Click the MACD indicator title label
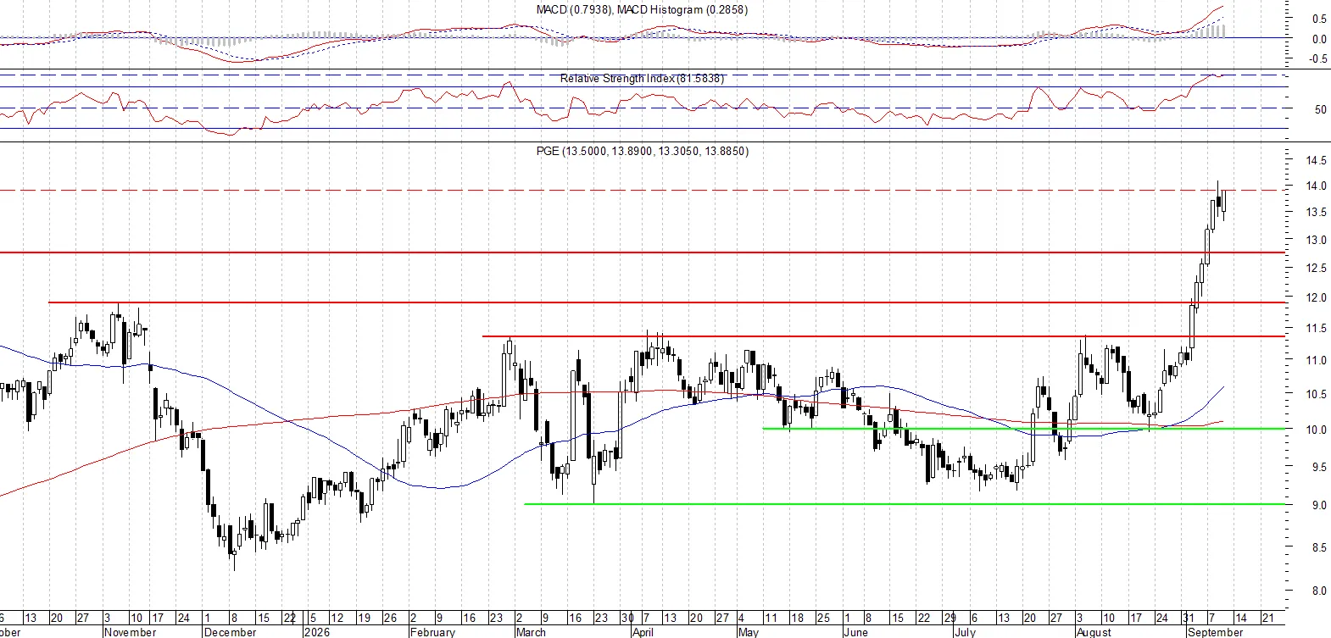This screenshot has width=1331, height=638. (642, 9)
